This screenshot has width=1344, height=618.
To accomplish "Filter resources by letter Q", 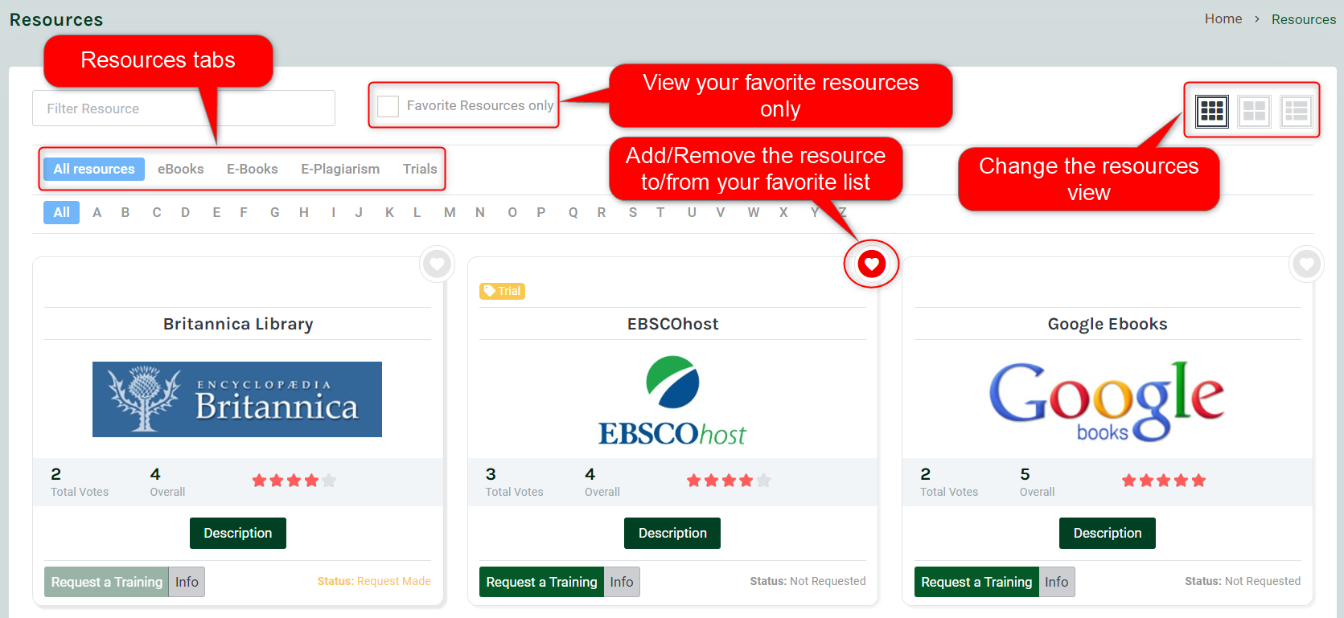I will [x=573, y=212].
